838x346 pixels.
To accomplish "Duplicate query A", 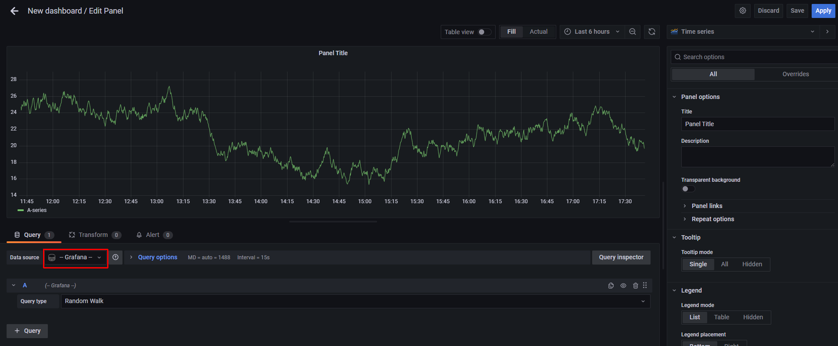I will pos(611,286).
